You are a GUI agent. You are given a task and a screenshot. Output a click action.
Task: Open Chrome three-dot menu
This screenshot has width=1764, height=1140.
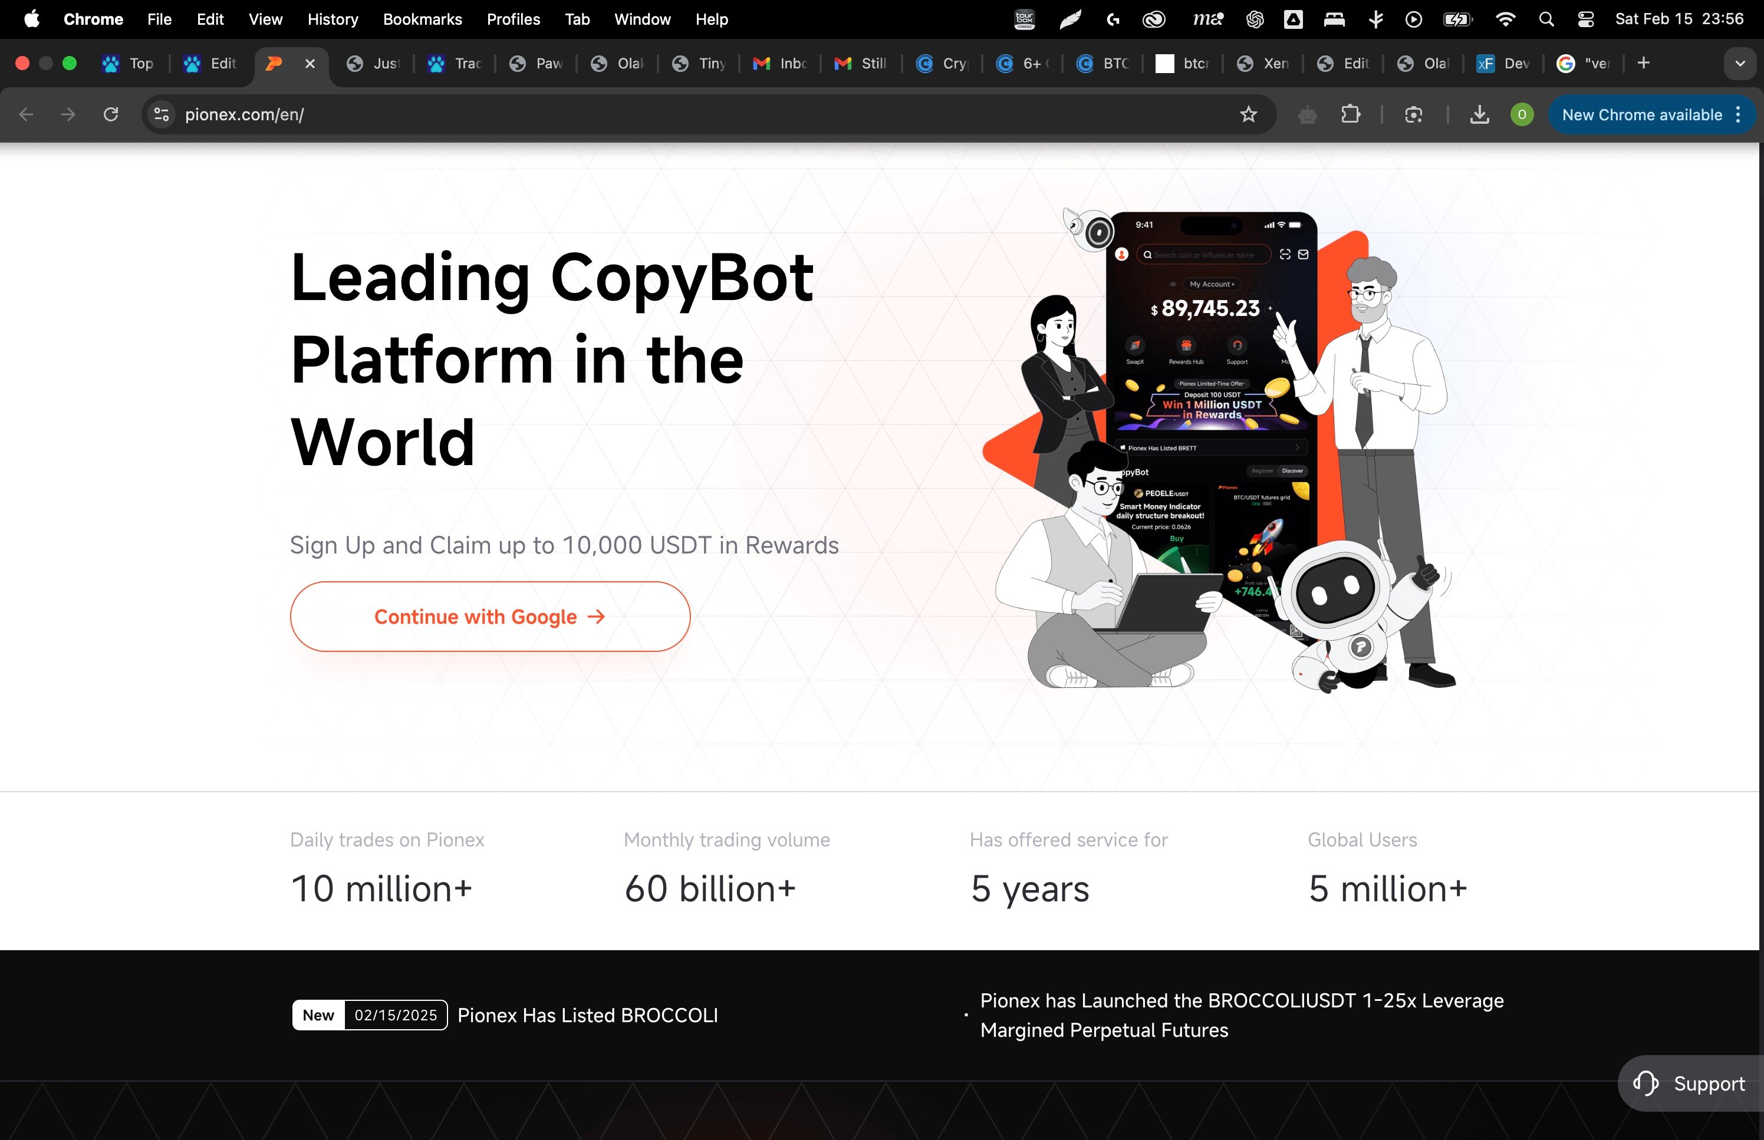tap(1737, 115)
